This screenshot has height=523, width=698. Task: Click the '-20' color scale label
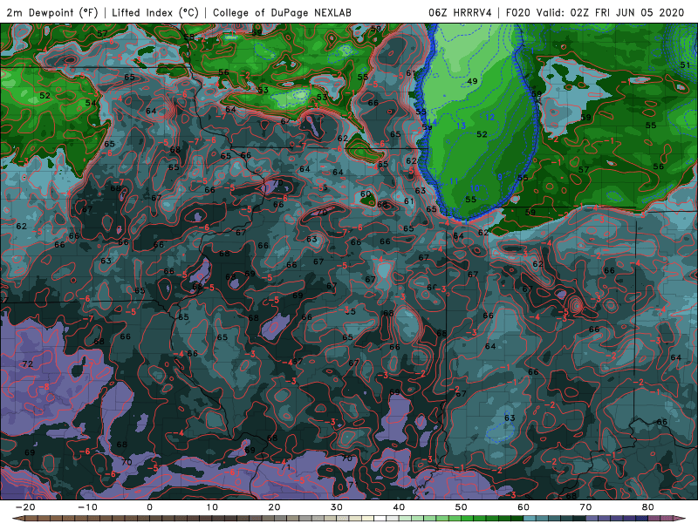[25, 507]
